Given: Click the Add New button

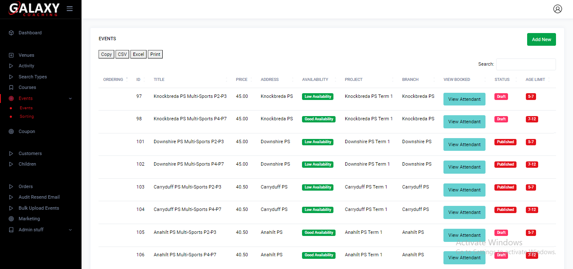Looking at the screenshot, I should [x=541, y=39].
